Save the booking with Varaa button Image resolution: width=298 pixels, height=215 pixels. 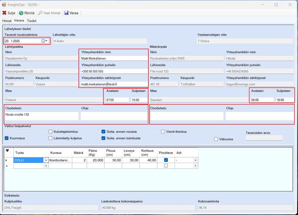71,13
